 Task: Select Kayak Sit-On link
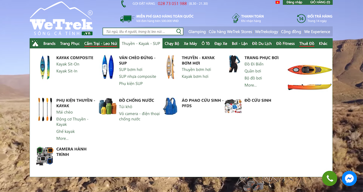pyautogui.click(x=68, y=64)
